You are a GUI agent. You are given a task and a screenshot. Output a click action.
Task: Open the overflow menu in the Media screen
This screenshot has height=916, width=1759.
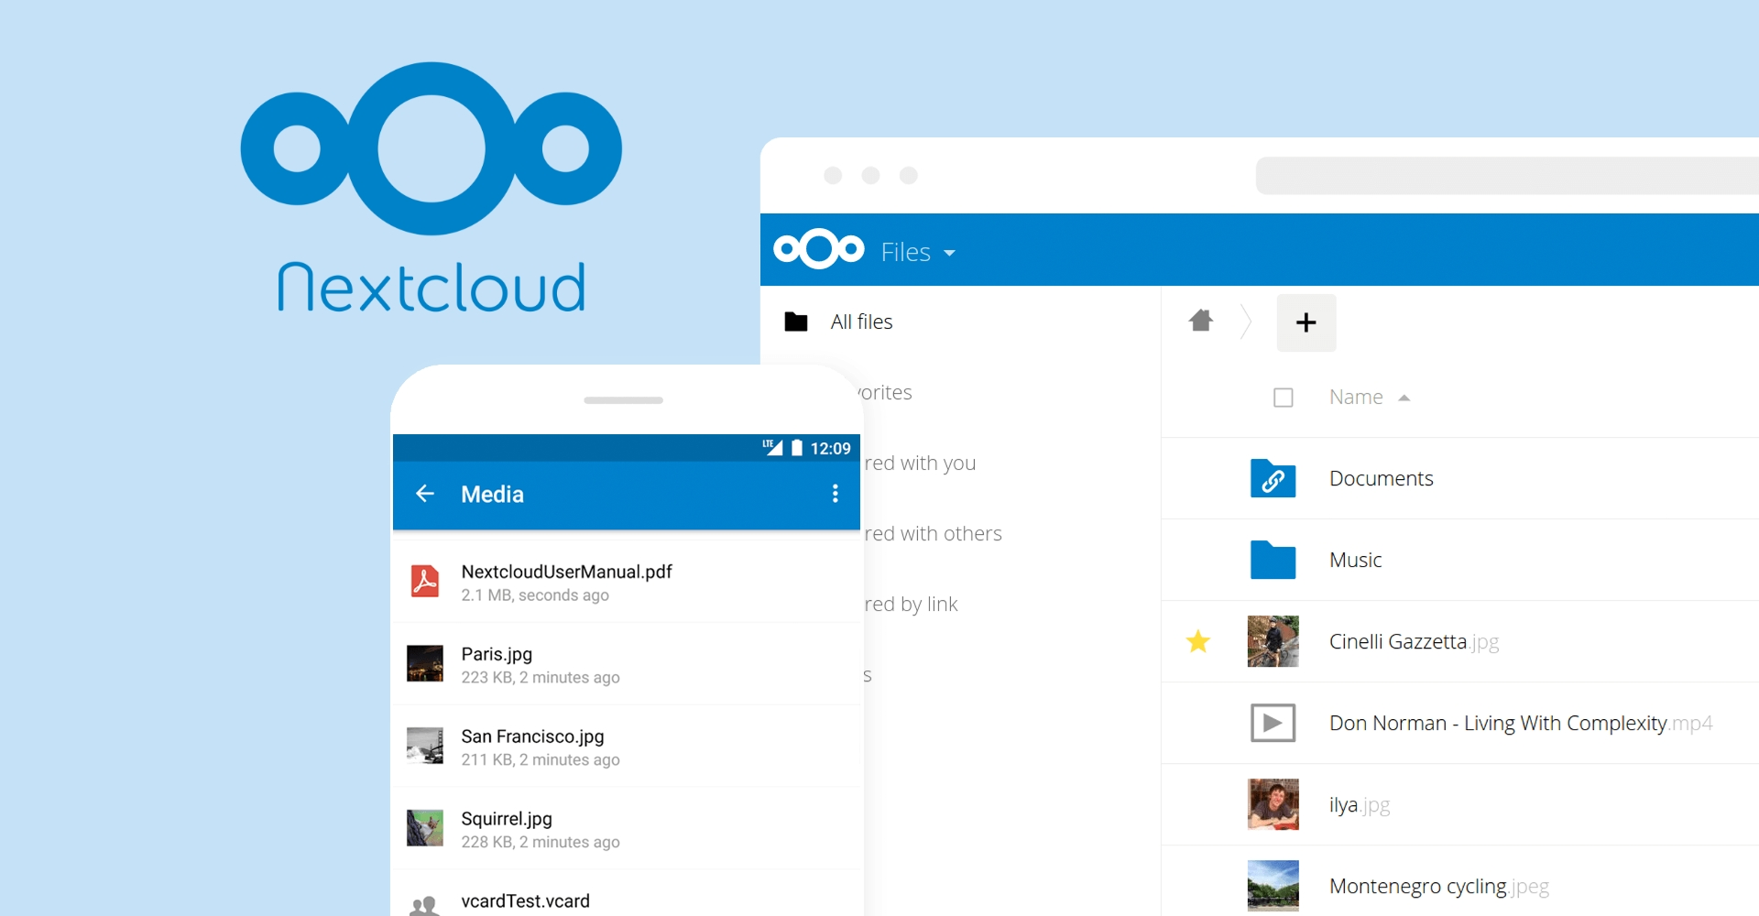click(835, 494)
